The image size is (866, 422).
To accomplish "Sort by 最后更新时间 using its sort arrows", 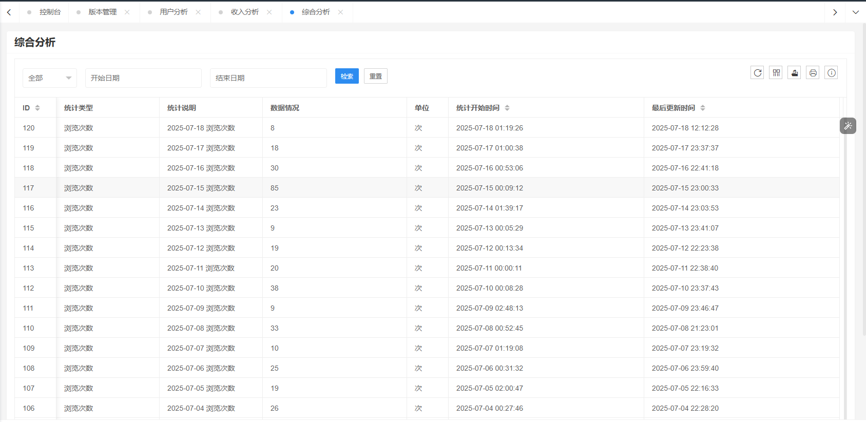I will click(x=703, y=108).
